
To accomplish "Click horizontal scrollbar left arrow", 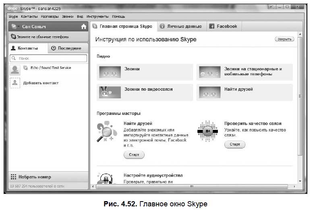I will click(93, 186).
